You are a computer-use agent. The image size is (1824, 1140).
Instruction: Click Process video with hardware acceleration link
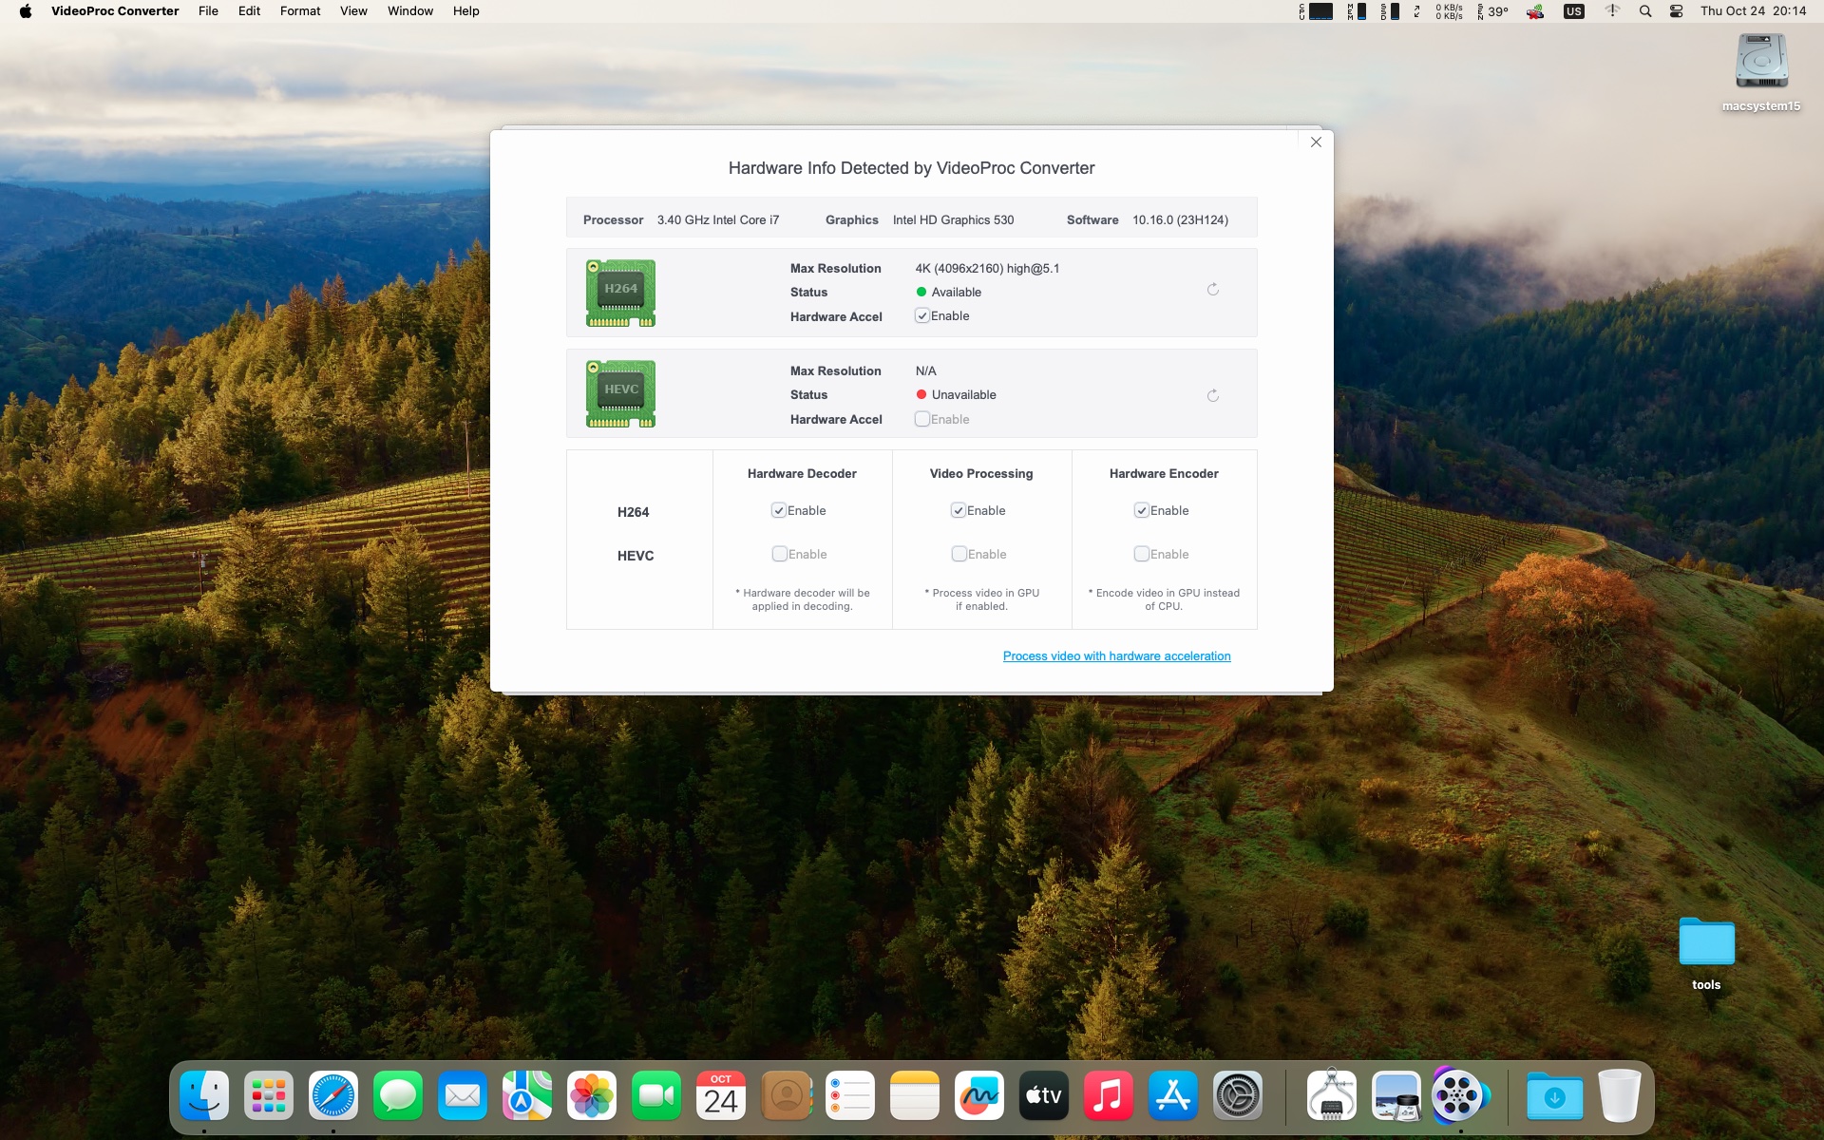(1116, 656)
